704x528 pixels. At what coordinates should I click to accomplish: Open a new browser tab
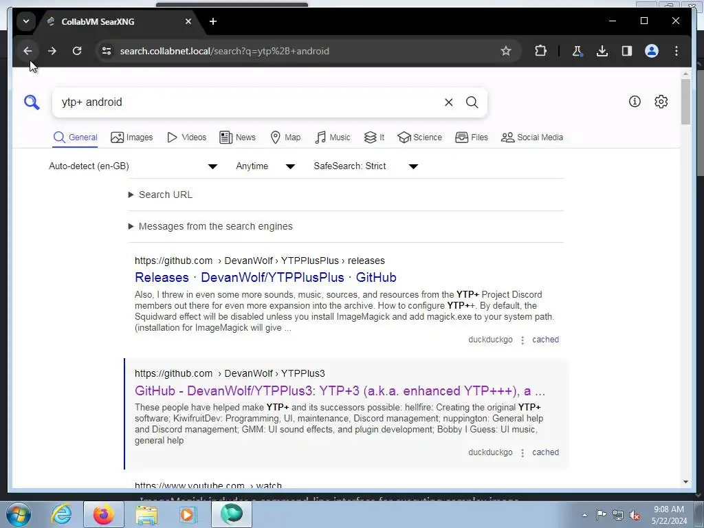coord(213,21)
